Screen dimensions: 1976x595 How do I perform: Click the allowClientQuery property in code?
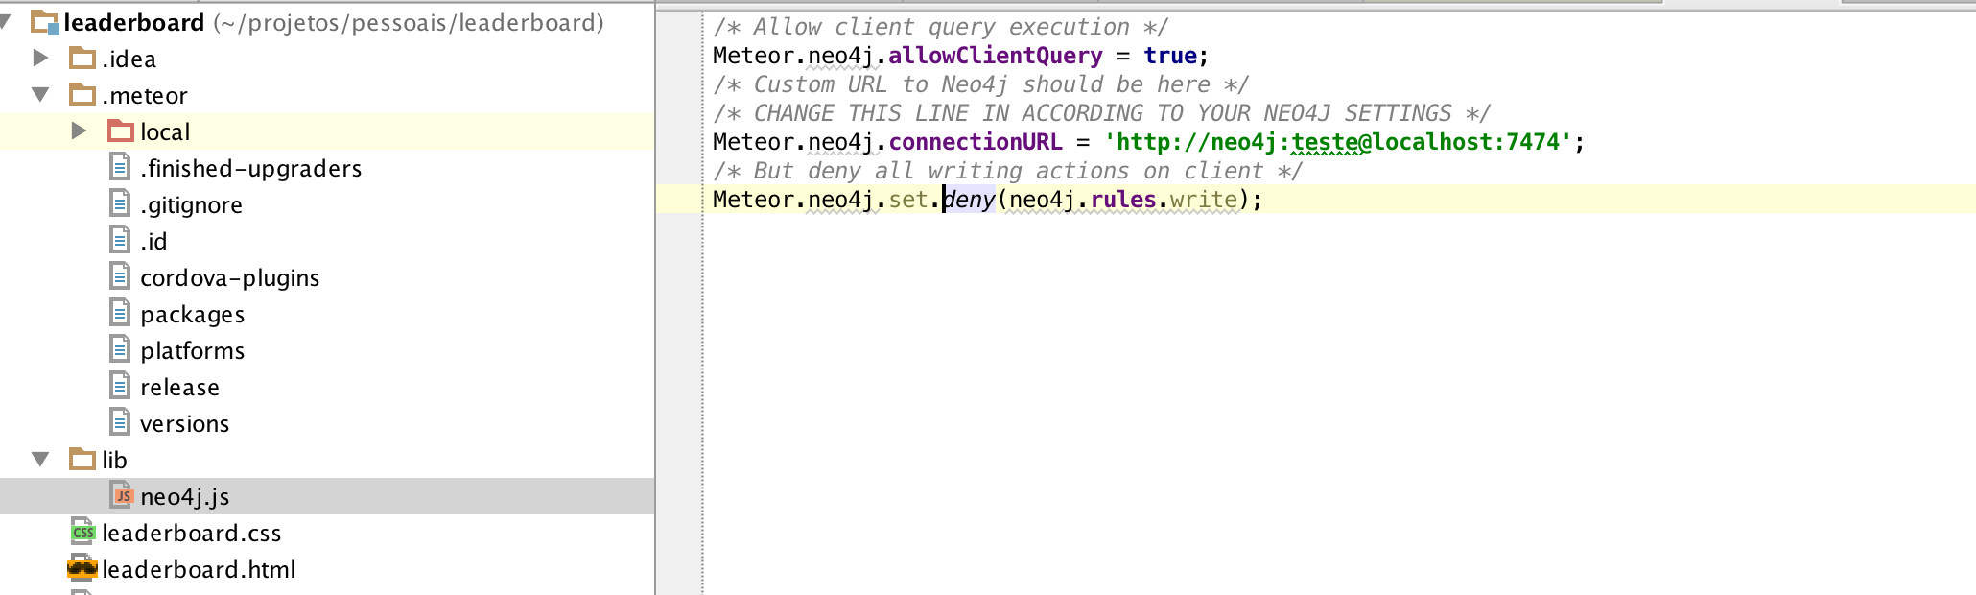[995, 56]
